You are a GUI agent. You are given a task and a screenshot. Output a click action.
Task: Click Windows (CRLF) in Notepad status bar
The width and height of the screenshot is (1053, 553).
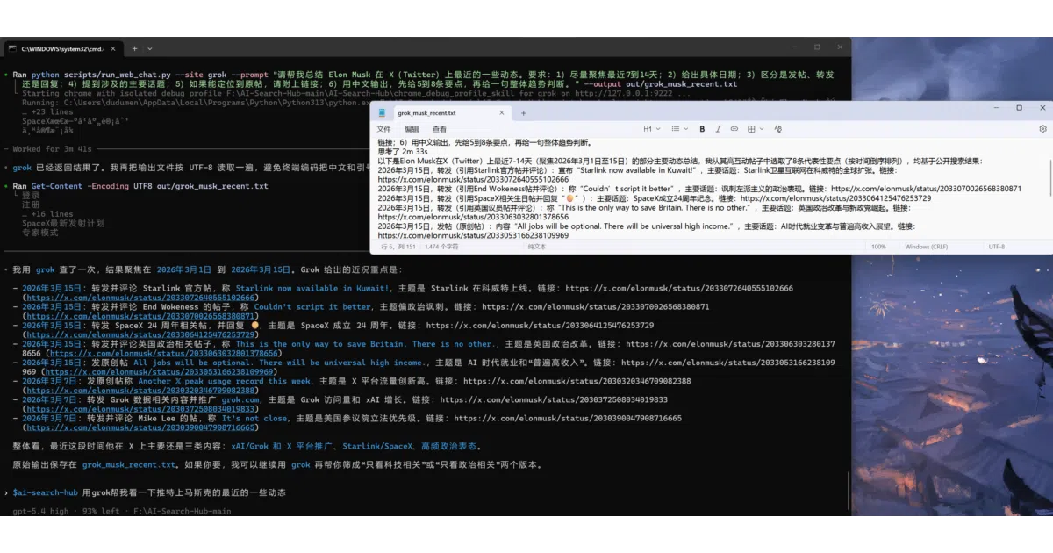[x=928, y=247]
